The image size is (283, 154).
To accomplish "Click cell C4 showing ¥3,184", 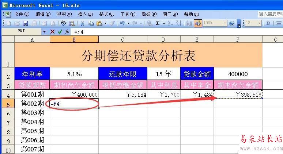I will [x=123, y=94].
